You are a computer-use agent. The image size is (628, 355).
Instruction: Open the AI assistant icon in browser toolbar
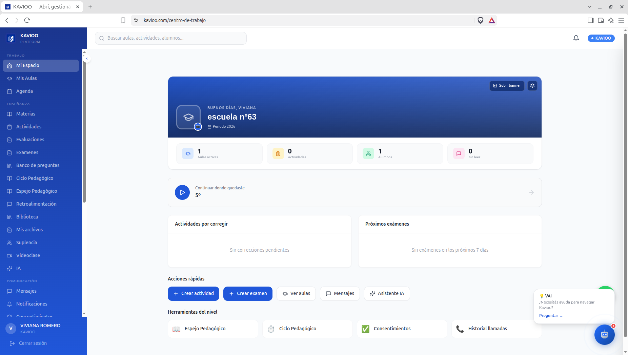[x=611, y=20]
